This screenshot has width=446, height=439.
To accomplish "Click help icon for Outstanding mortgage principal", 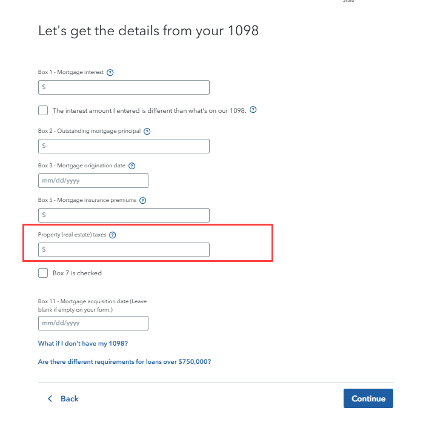I will [147, 131].
